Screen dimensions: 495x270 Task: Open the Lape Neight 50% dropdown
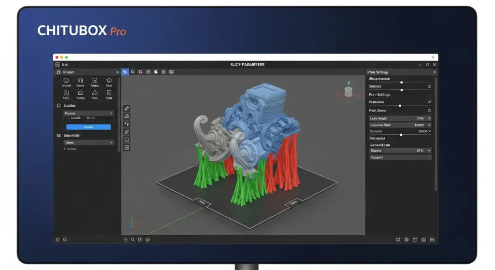400,118
